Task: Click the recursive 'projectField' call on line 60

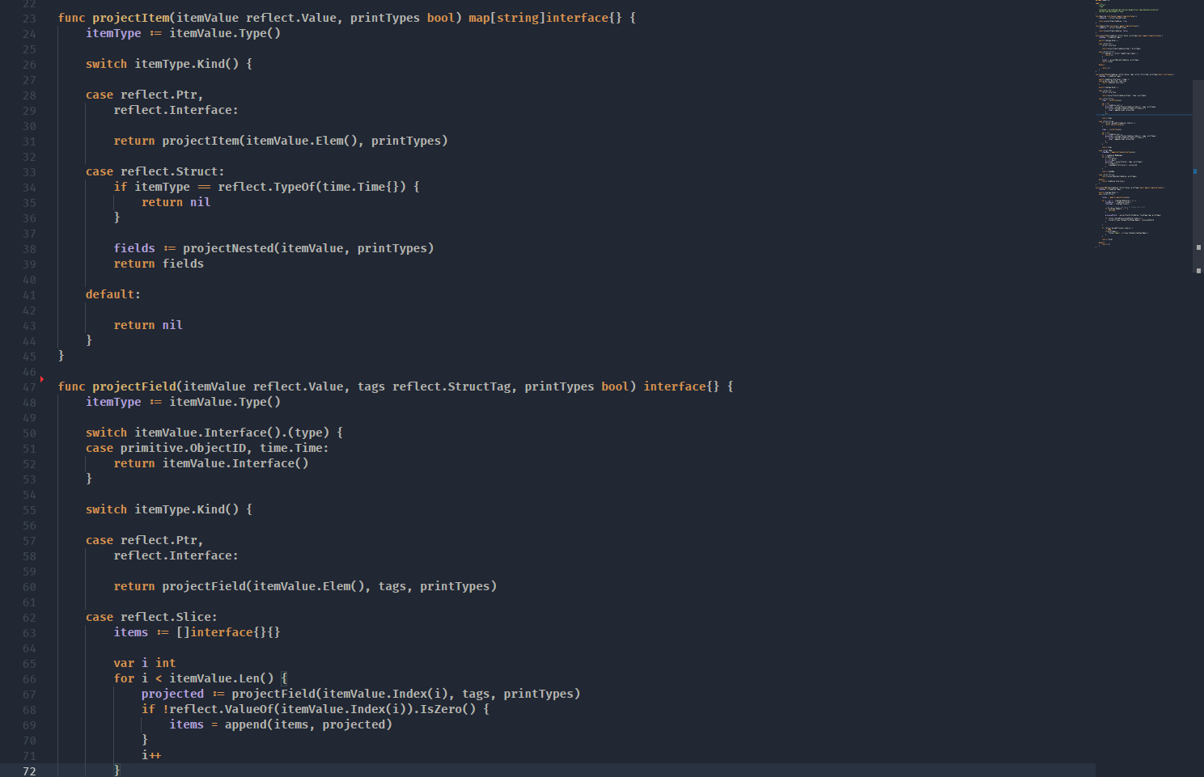Action: (x=204, y=586)
